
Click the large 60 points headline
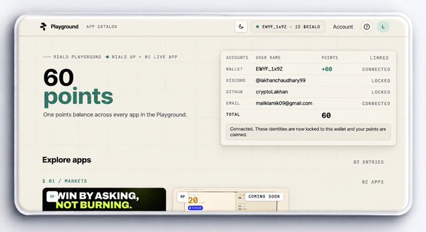[78, 88]
